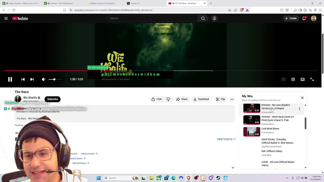Skip to next video in mix
324x182 pixels.
coord(32,79)
